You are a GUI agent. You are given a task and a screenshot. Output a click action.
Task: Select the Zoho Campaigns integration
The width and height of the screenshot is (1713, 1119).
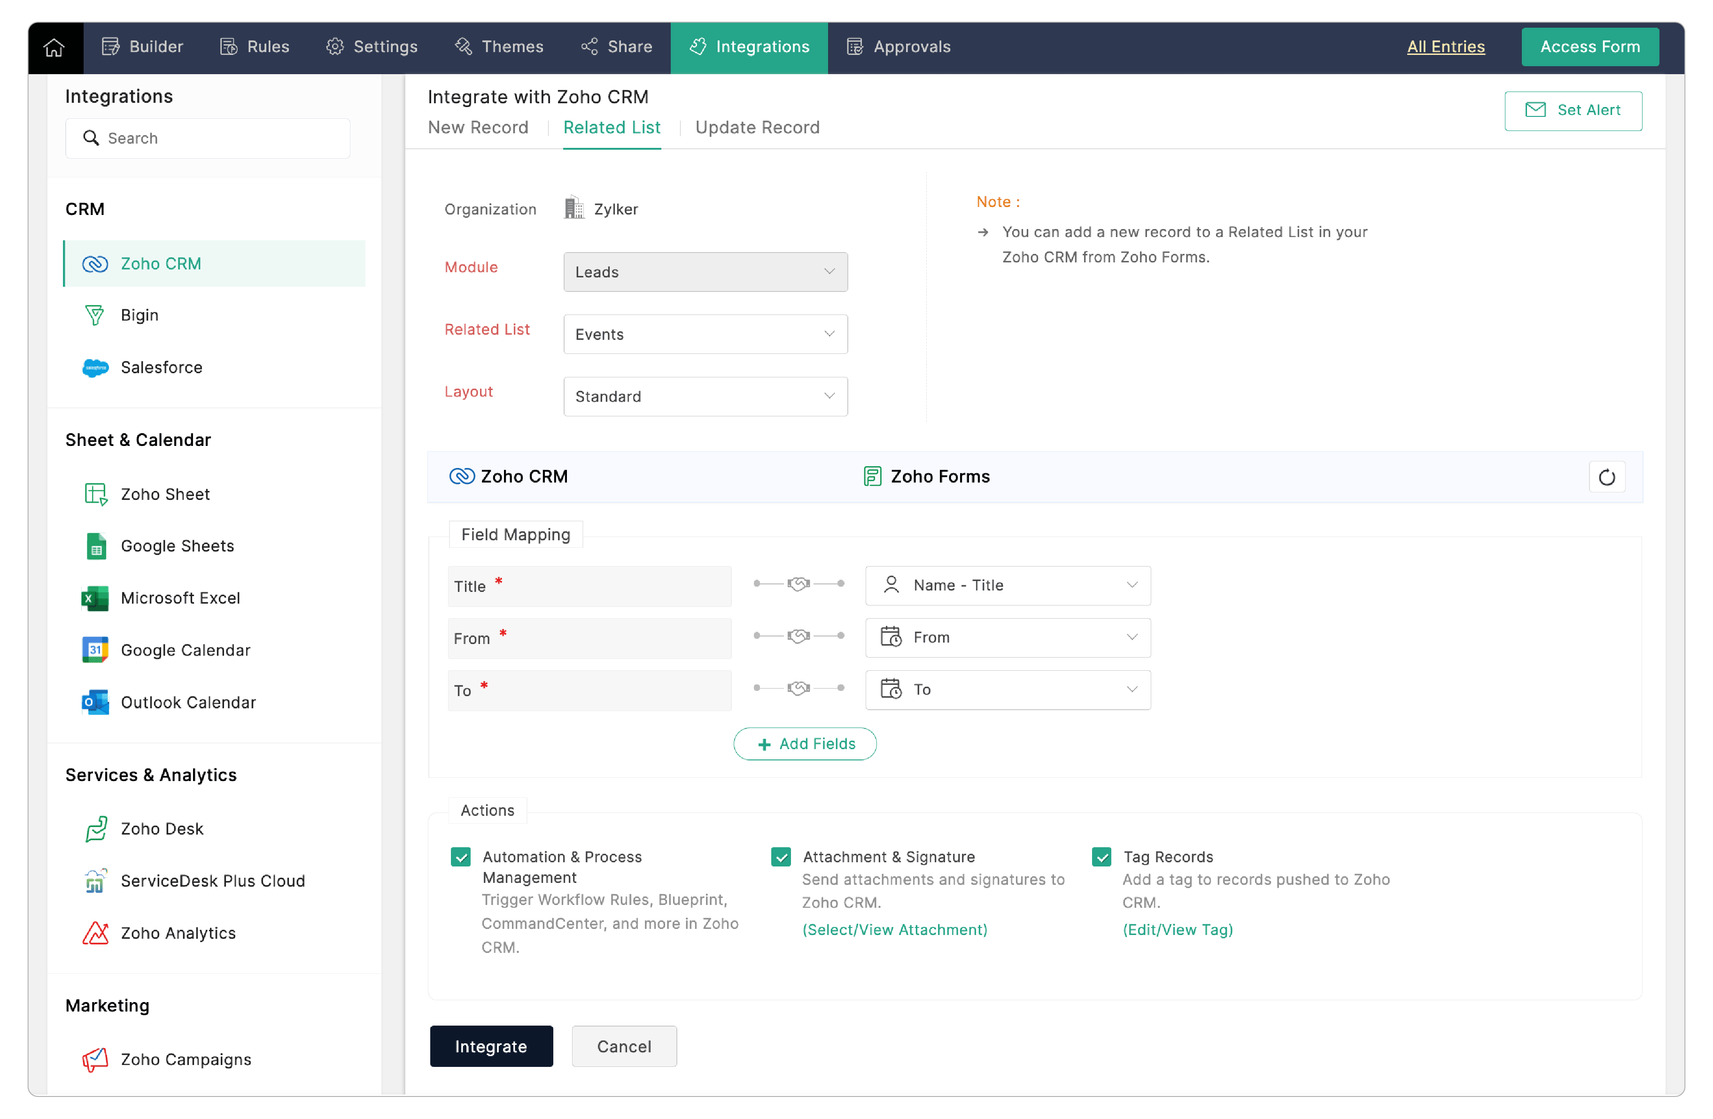click(x=186, y=1059)
